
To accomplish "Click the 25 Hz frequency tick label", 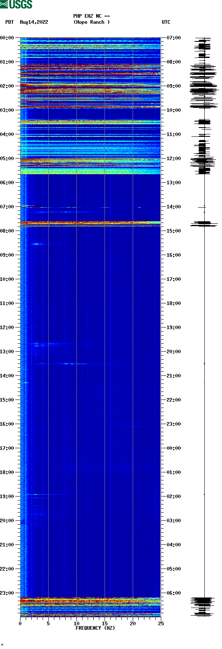I will 161,624.
